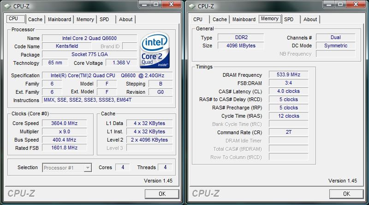The width and height of the screenshot is (369, 205).
Task: Click OK in the left CPU-Z window
Action: [x=162, y=194]
